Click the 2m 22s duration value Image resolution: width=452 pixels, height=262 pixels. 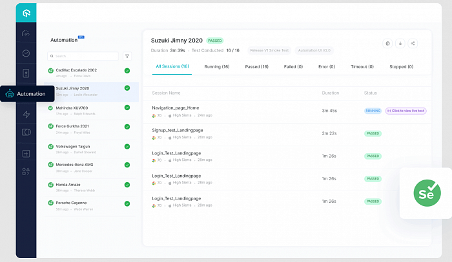[329, 133]
